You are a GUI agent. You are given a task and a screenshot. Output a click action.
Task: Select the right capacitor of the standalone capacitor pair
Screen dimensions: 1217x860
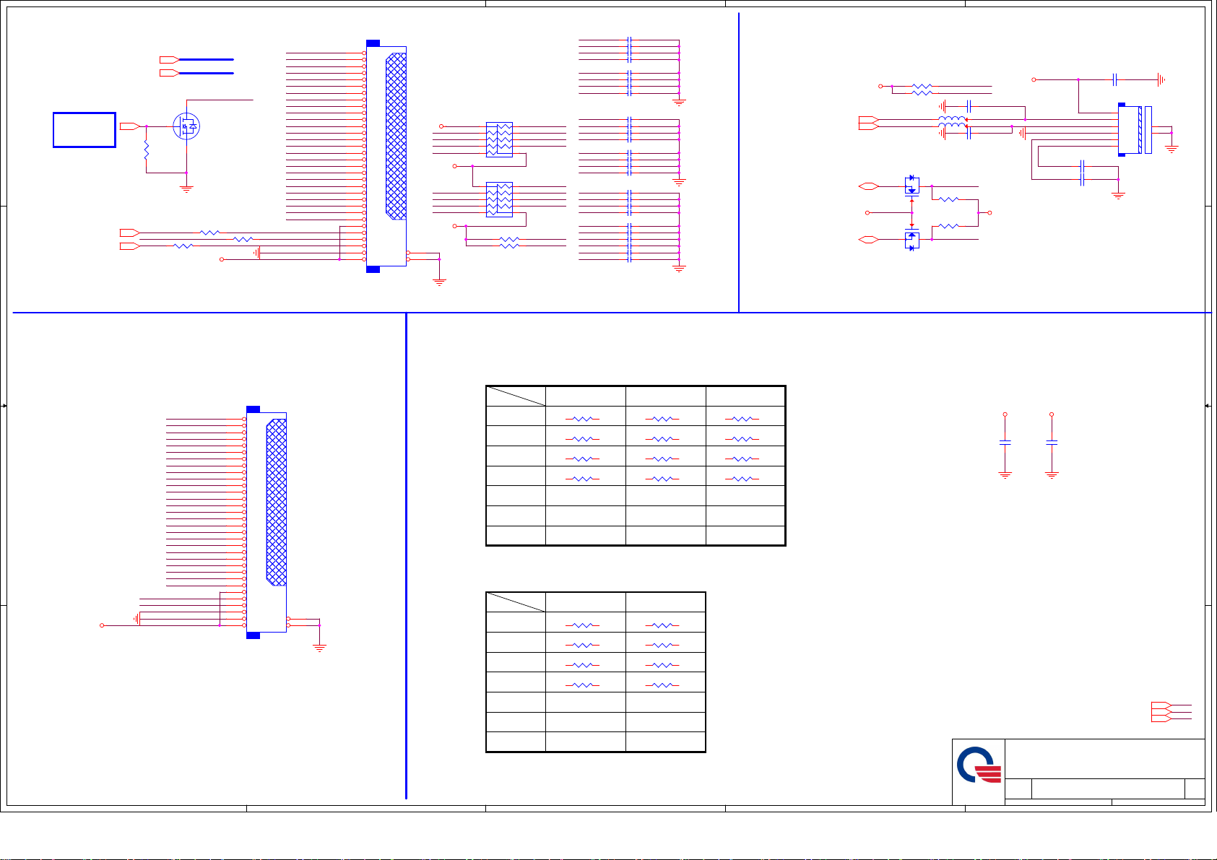(1052, 441)
